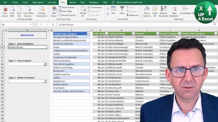218x122 pixels.
Task: Open Province filter dropdown
Action: coord(158,34)
